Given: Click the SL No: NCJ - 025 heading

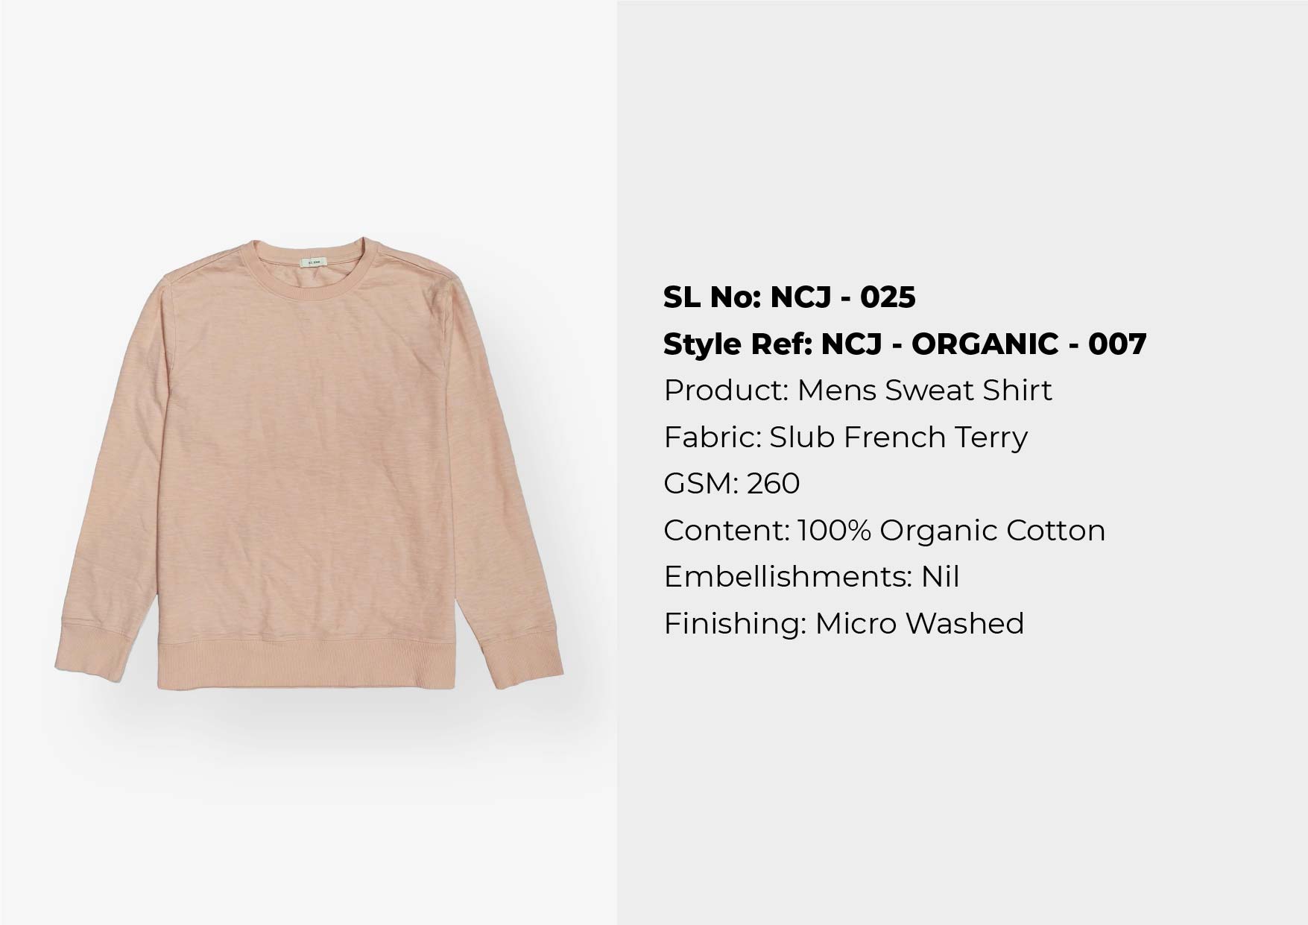Looking at the screenshot, I should click(x=789, y=297).
